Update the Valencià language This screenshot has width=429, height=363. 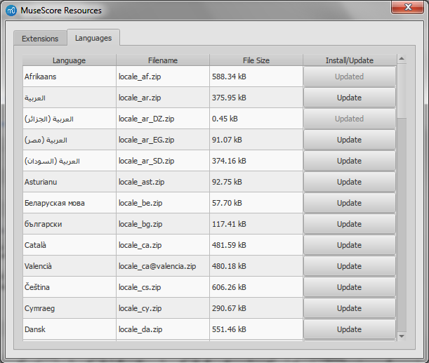coord(350,266)
